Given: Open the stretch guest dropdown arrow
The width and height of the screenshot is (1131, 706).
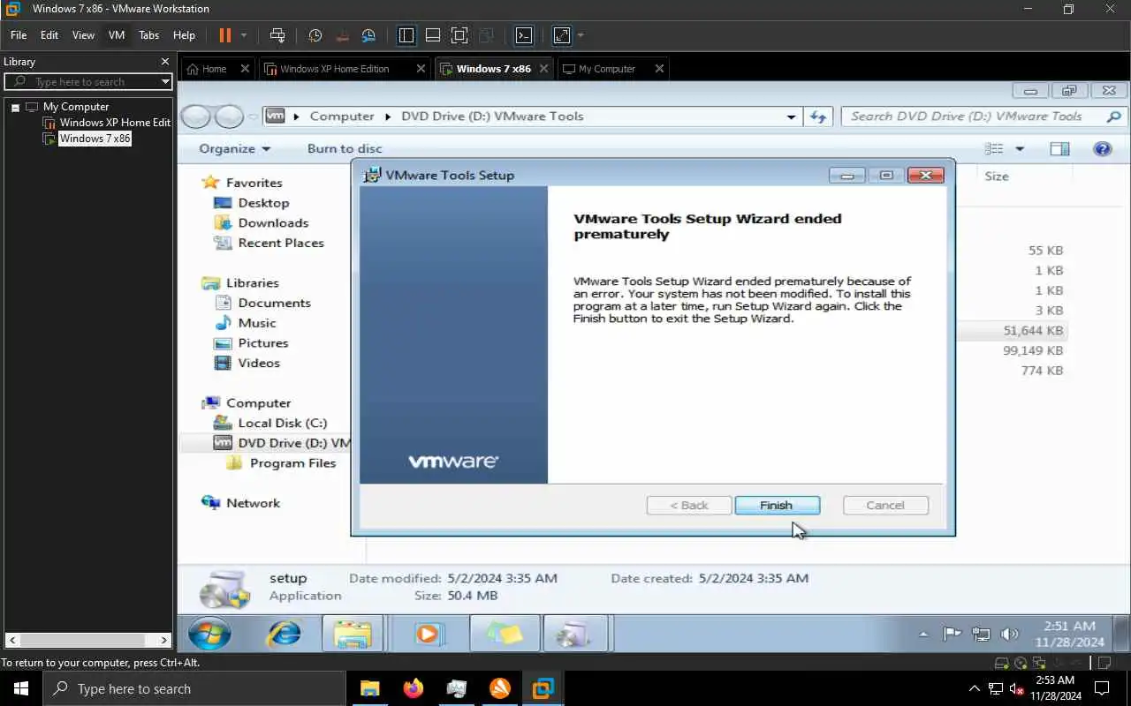Looking at the screenshot, I should point(581,35).
